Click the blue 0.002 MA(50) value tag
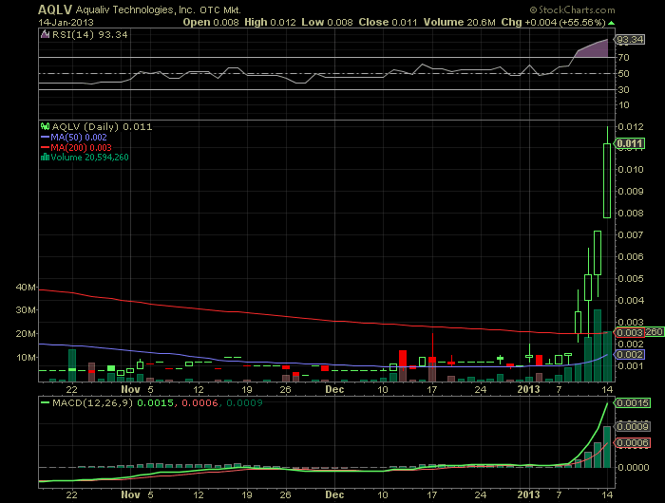 [x=630, y=354]
